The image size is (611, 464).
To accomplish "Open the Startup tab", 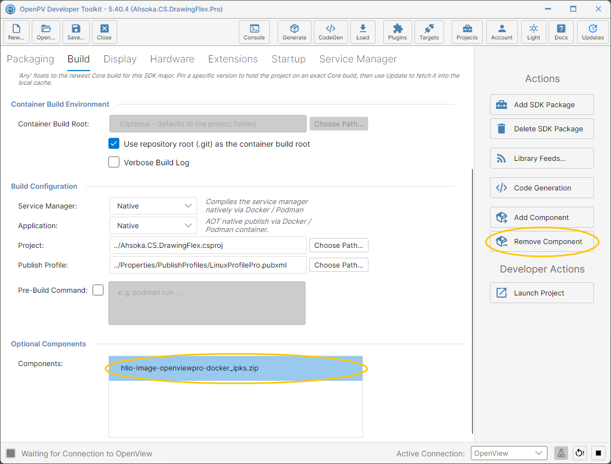I will (289, 59).
